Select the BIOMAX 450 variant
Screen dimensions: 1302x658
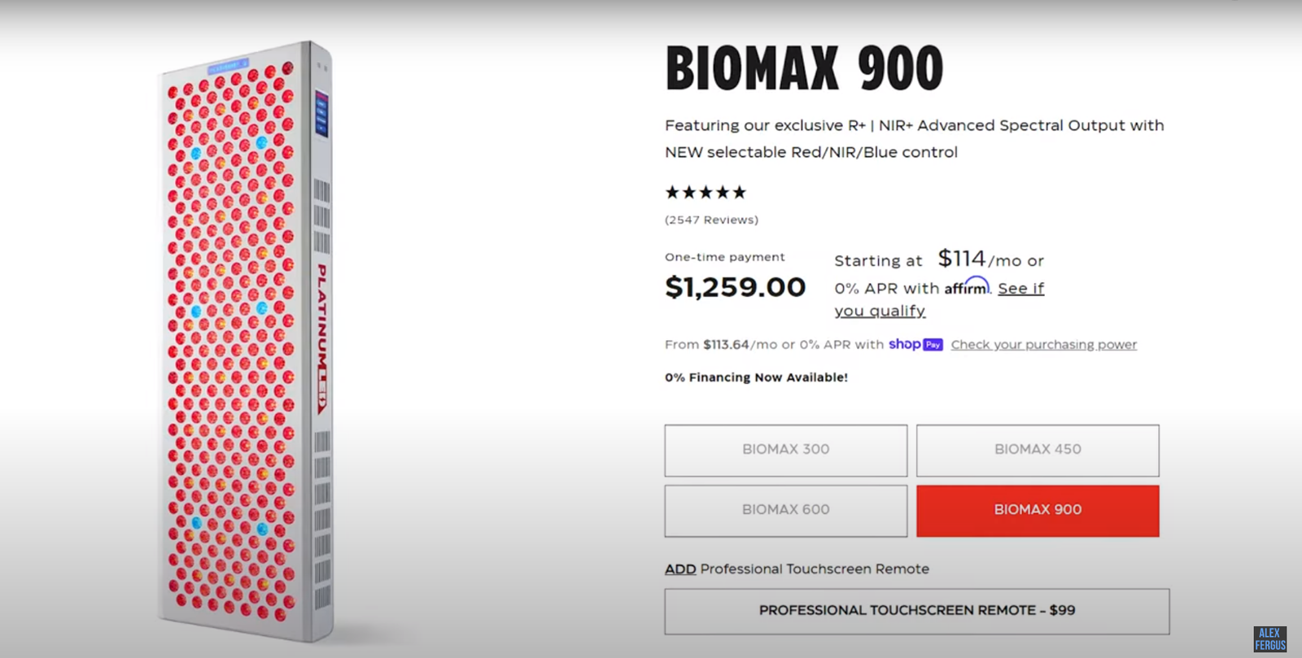click(1038, 450)
